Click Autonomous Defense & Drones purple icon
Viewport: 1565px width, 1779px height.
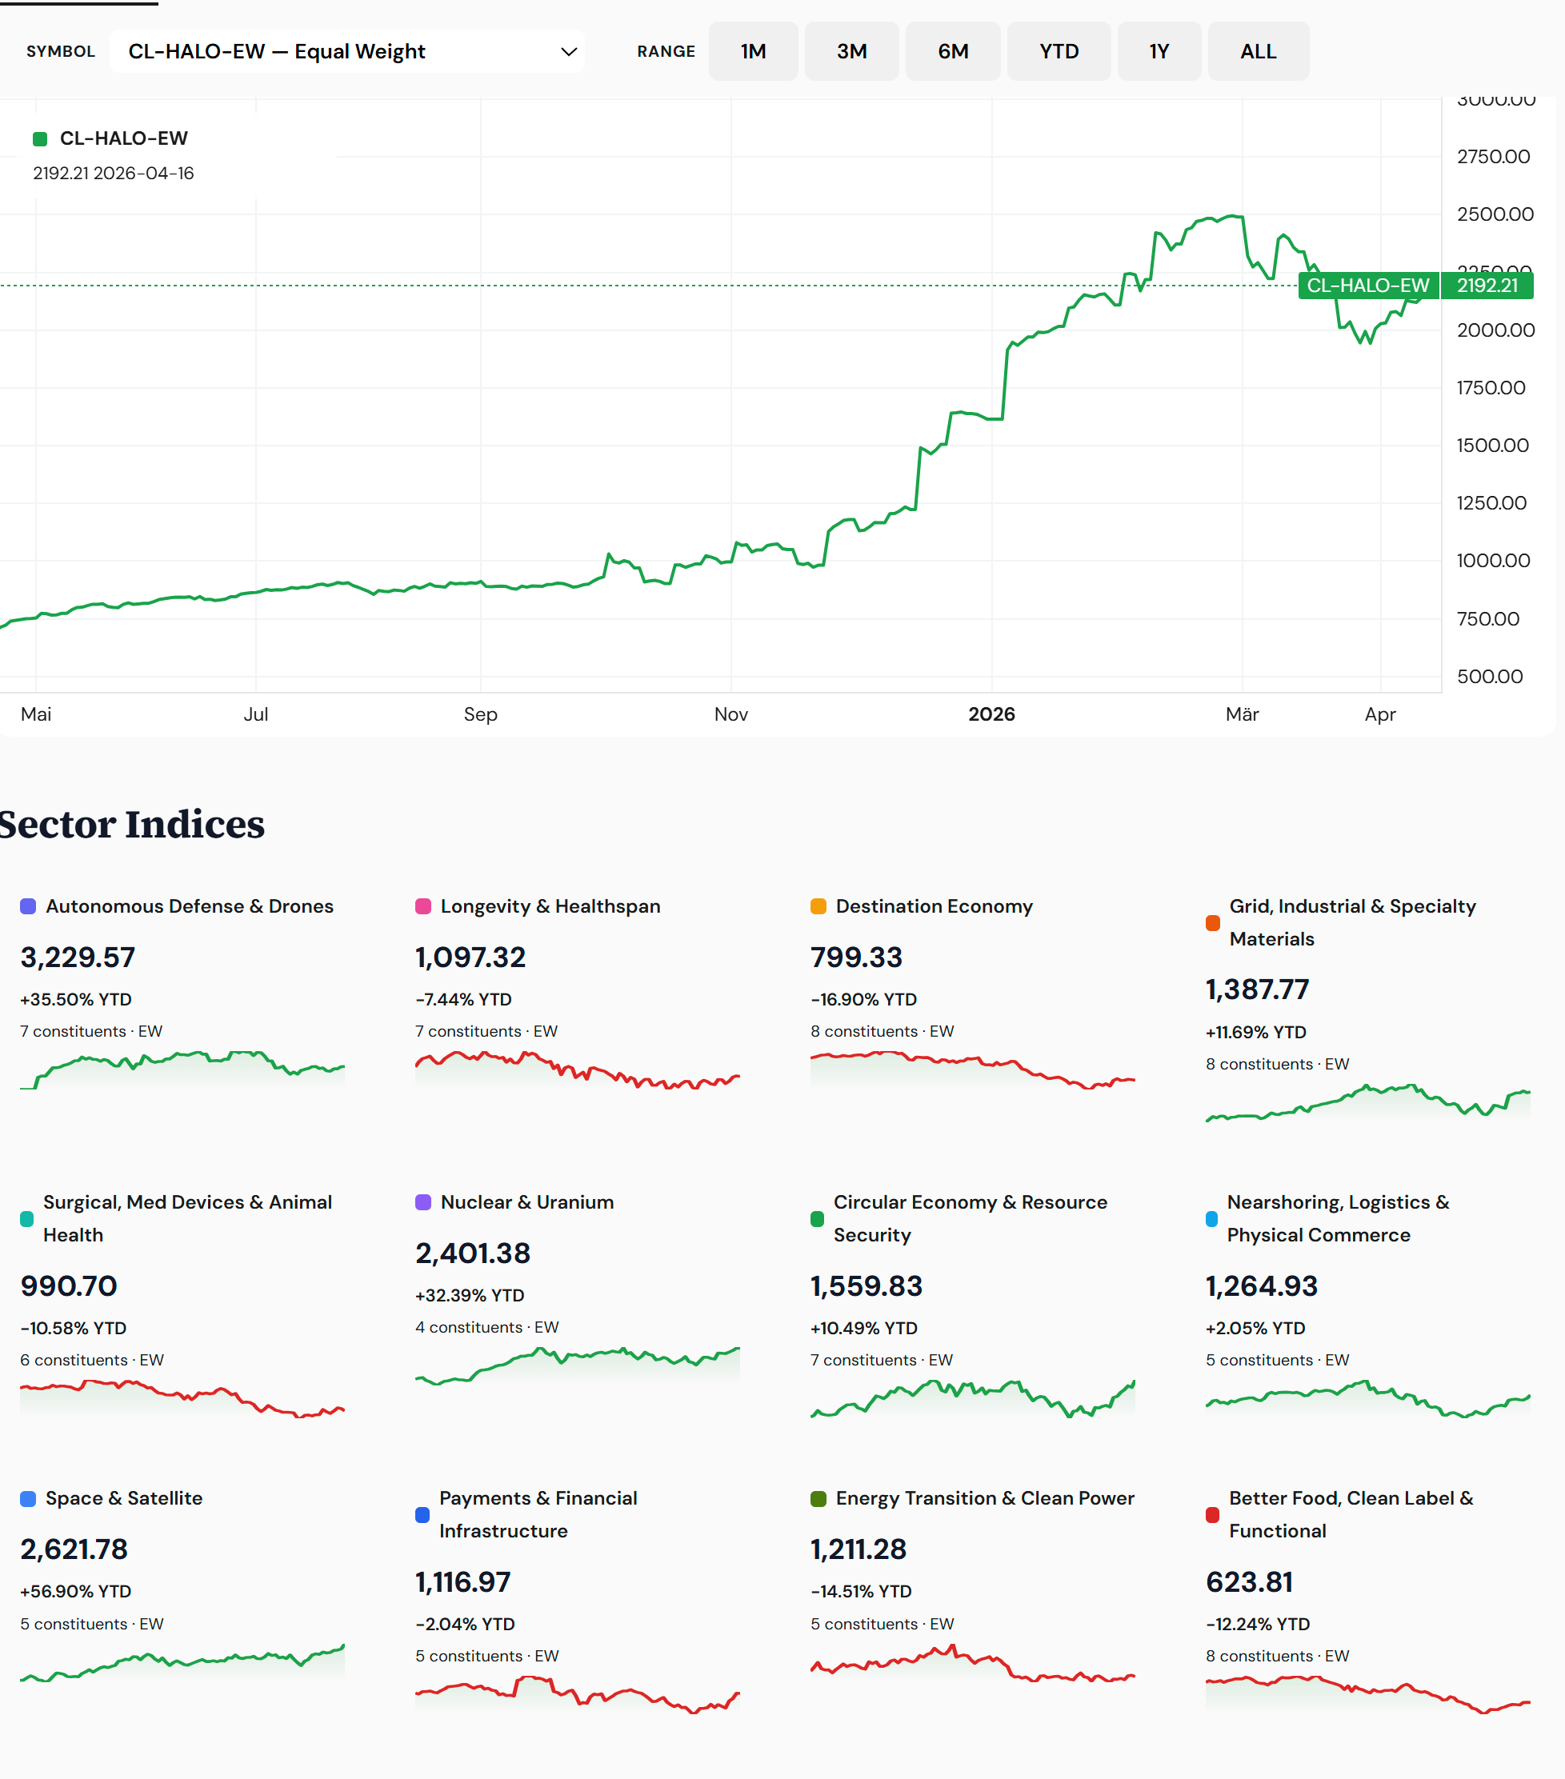click(x=28, y=906)
